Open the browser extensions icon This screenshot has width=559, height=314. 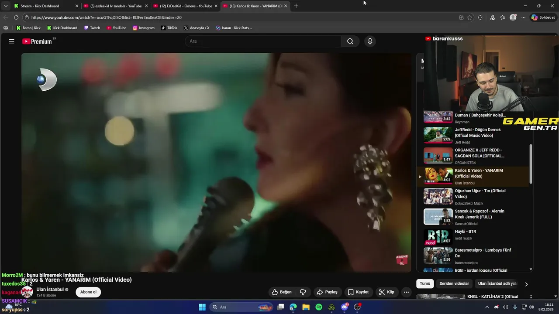[480, 17]
